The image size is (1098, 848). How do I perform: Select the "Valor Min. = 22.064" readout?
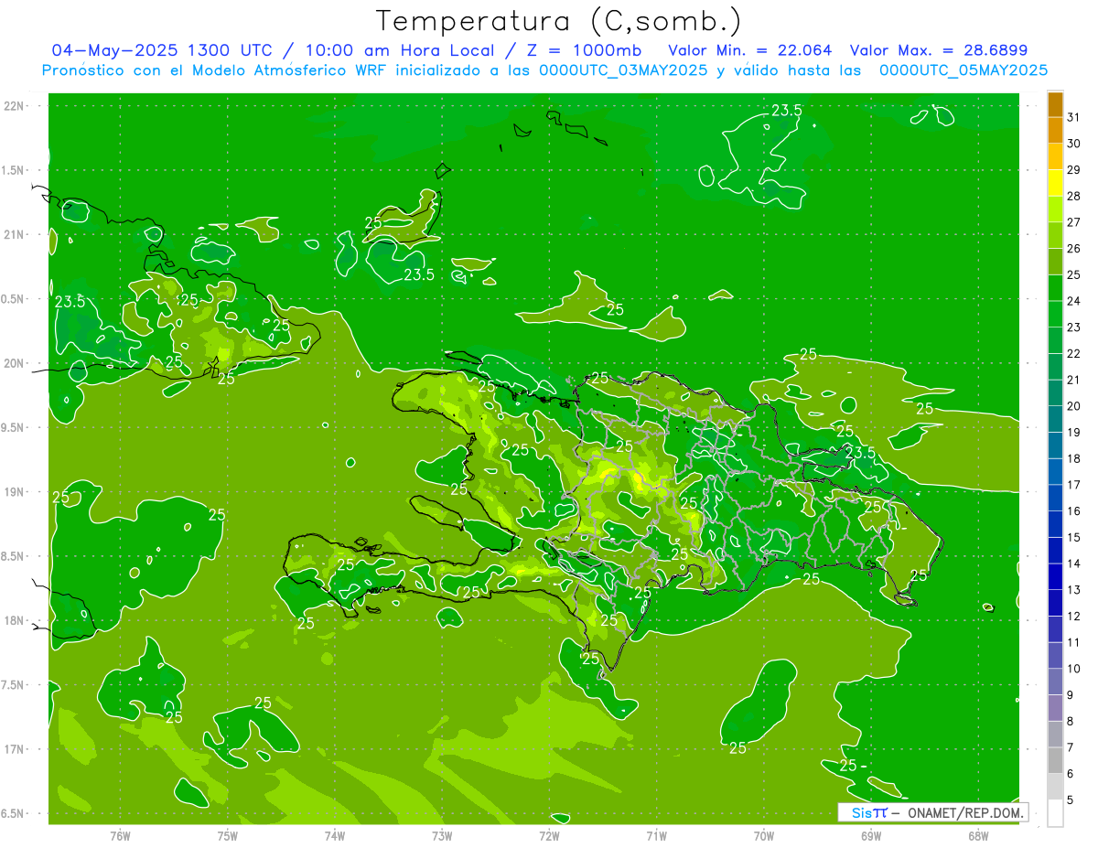pos(750,50)
